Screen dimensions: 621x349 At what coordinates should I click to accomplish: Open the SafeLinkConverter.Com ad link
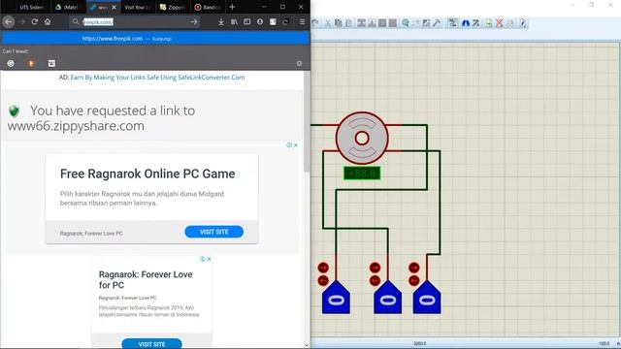tap(157, 78)
